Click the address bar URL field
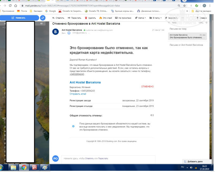 coord(97,6)
